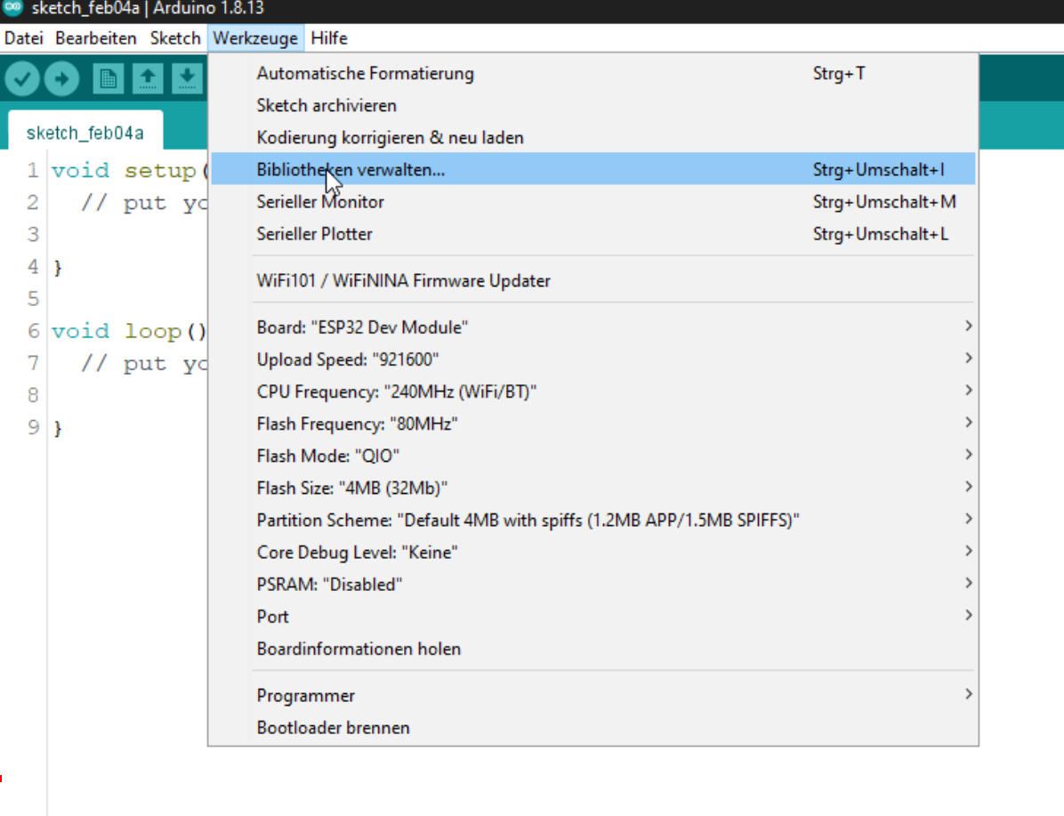Choose Bibliotheken verwalten from the menu
1064x816 pixels.
tap(351, 169)
